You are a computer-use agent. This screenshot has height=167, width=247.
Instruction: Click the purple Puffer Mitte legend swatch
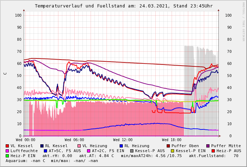tap(208, 146)
